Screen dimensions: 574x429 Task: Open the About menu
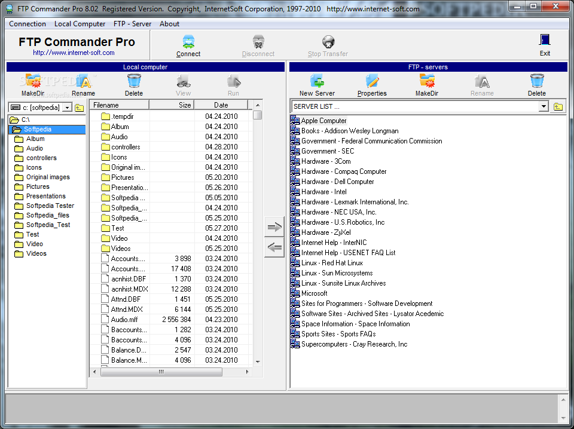169,24
